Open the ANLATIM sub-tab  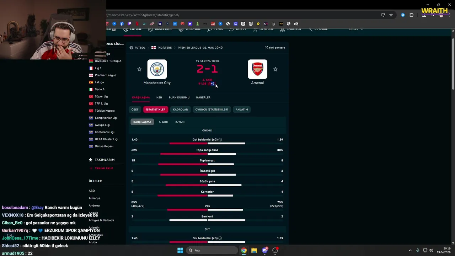(x=242, y=110)
